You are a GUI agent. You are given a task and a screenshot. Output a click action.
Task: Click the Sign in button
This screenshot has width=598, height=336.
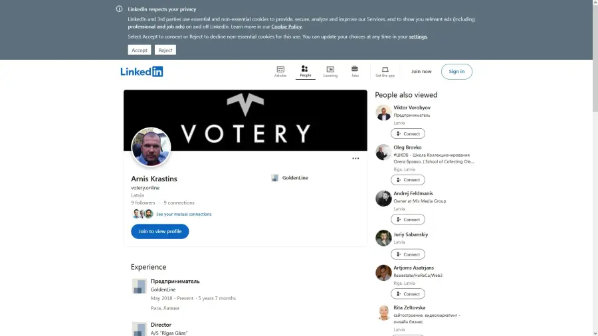tap(456, 72)
